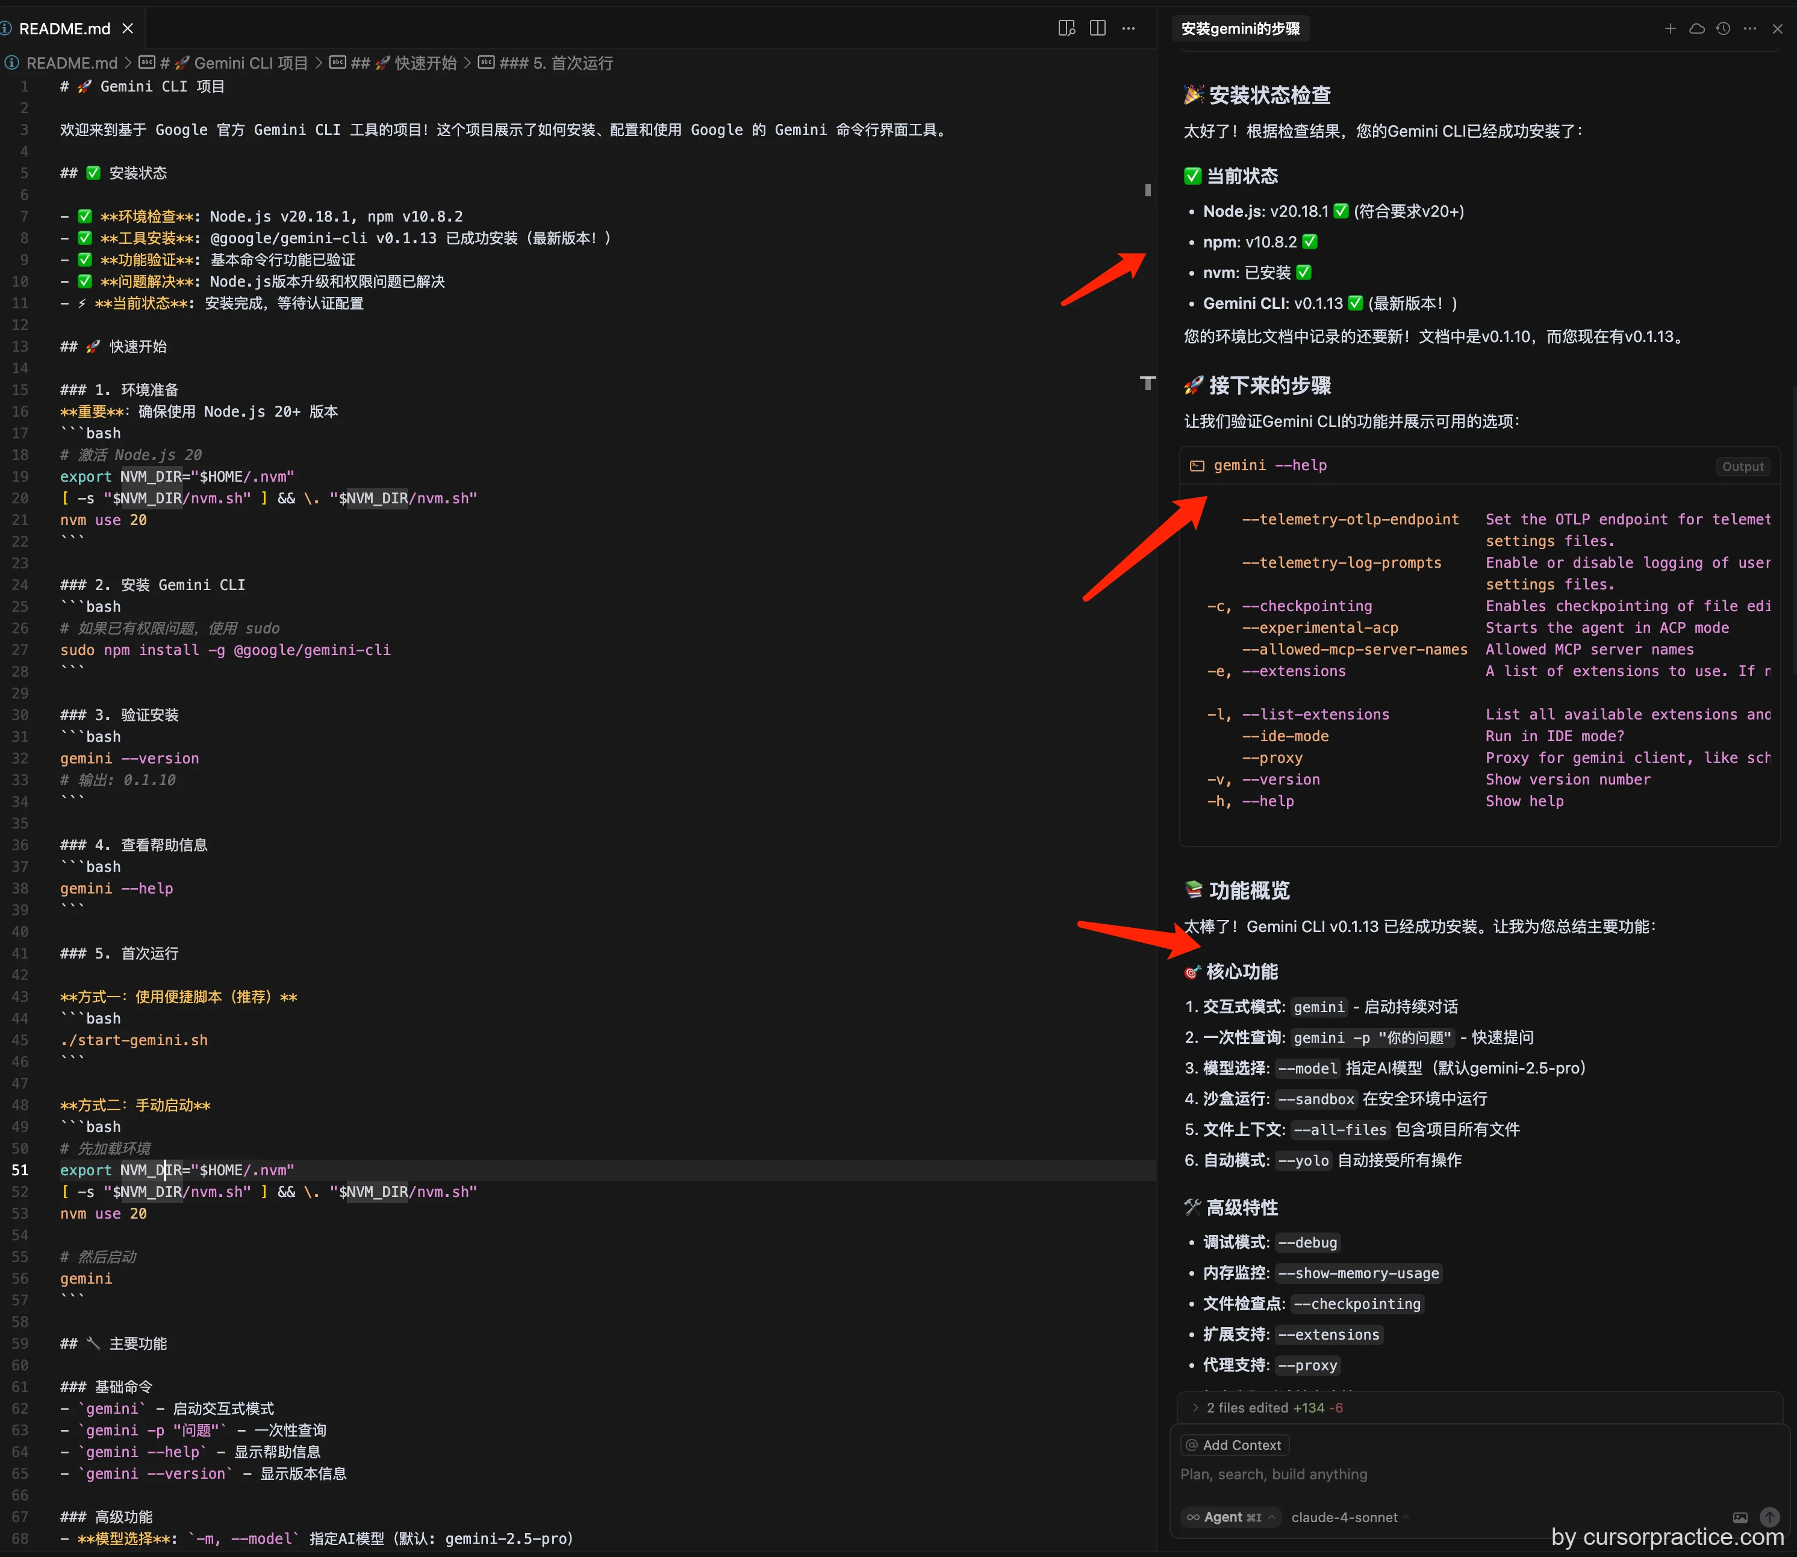Viewport: 1797px width, 1557px height.
Task: Select the 安装gemini的步骤 chat tab
Action: 1240,29
